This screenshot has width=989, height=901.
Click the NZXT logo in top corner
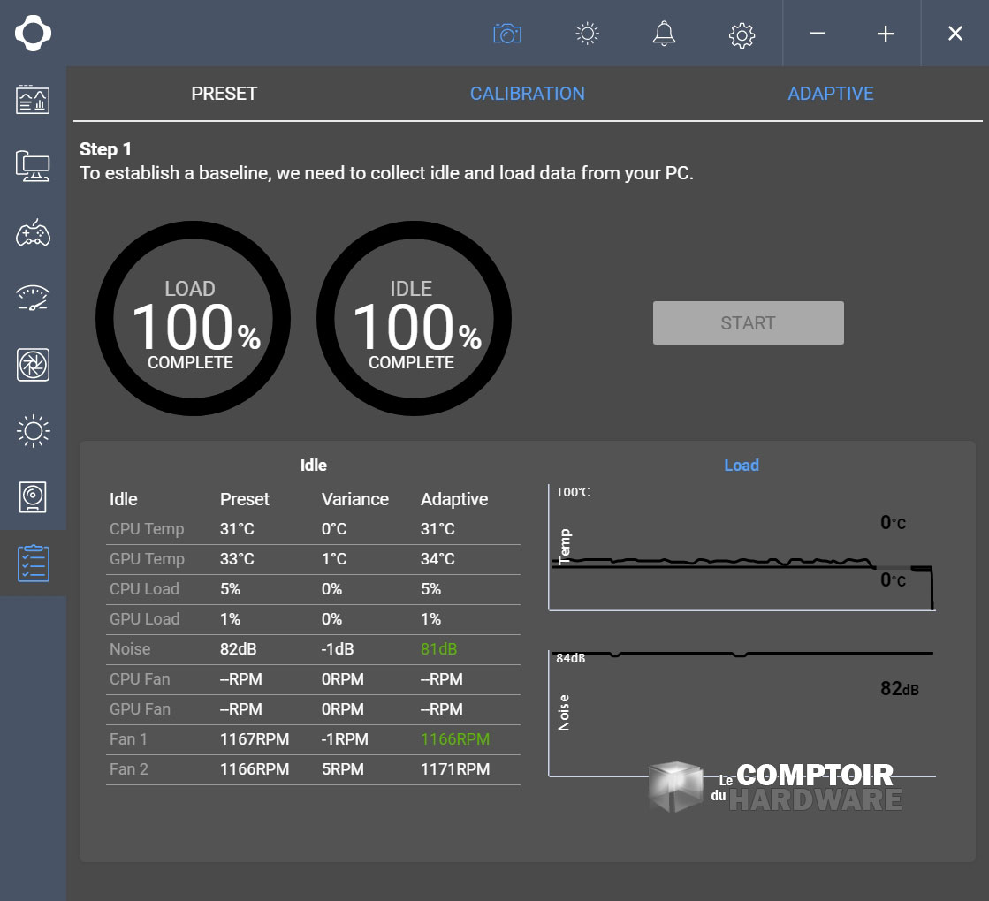32,34
